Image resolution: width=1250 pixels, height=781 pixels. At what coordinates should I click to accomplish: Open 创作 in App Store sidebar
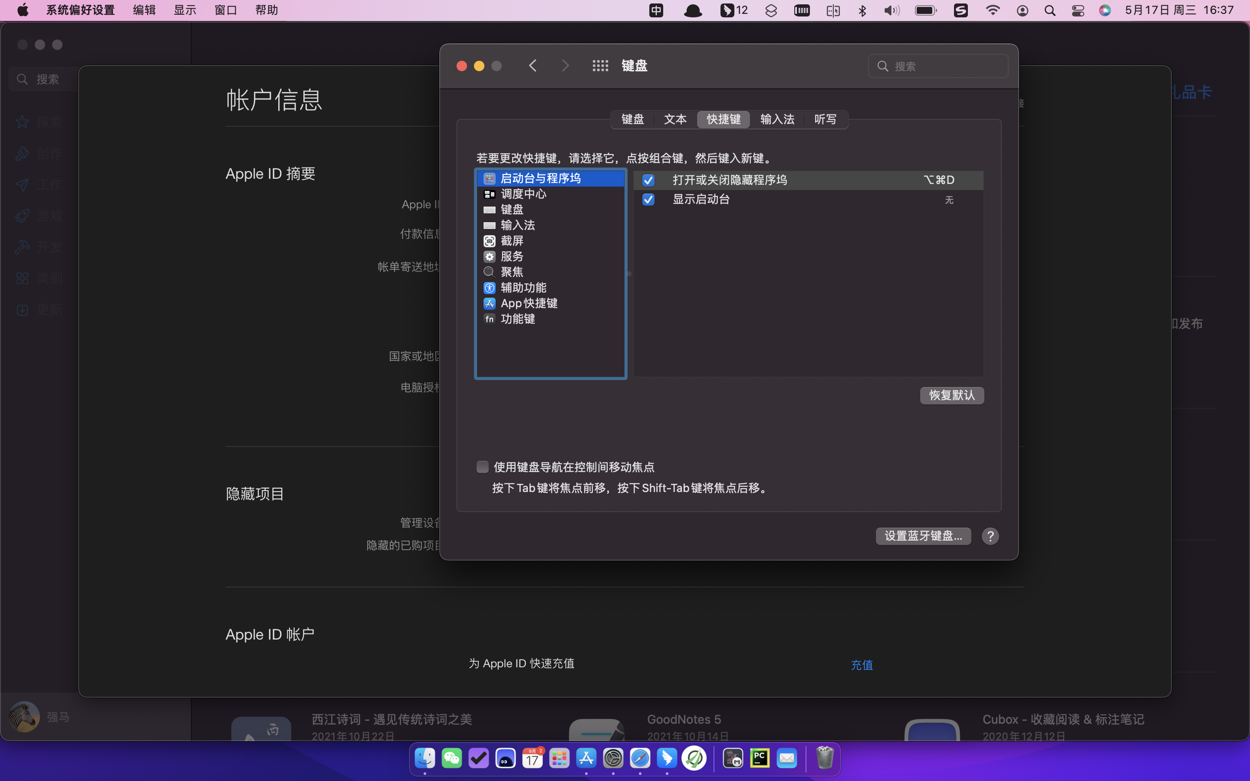39,154
